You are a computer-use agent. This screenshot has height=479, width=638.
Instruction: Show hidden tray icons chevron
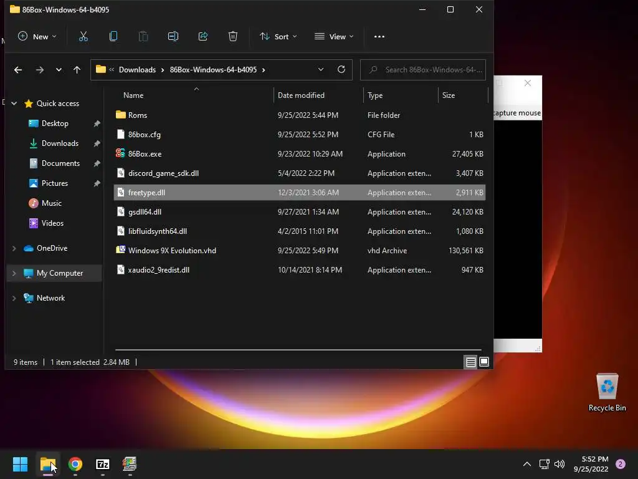tap(527, 464)
